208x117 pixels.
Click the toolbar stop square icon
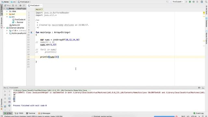click(197, 2)
